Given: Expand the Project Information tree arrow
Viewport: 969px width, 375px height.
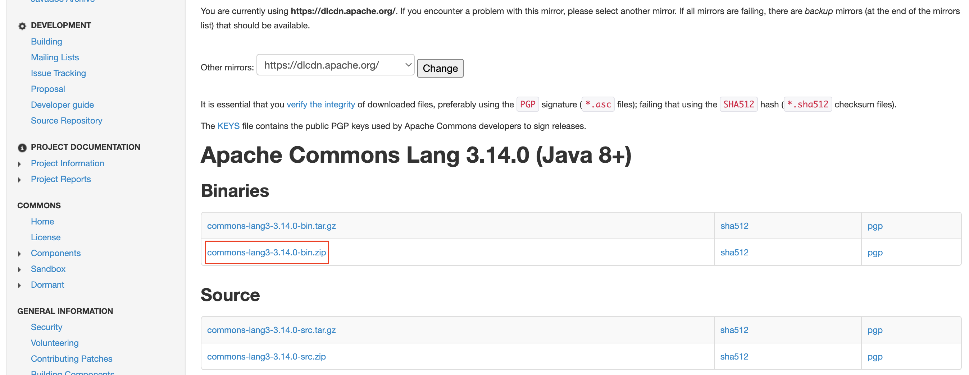Looking at the screenshot, I should click(x=19, y=164).
